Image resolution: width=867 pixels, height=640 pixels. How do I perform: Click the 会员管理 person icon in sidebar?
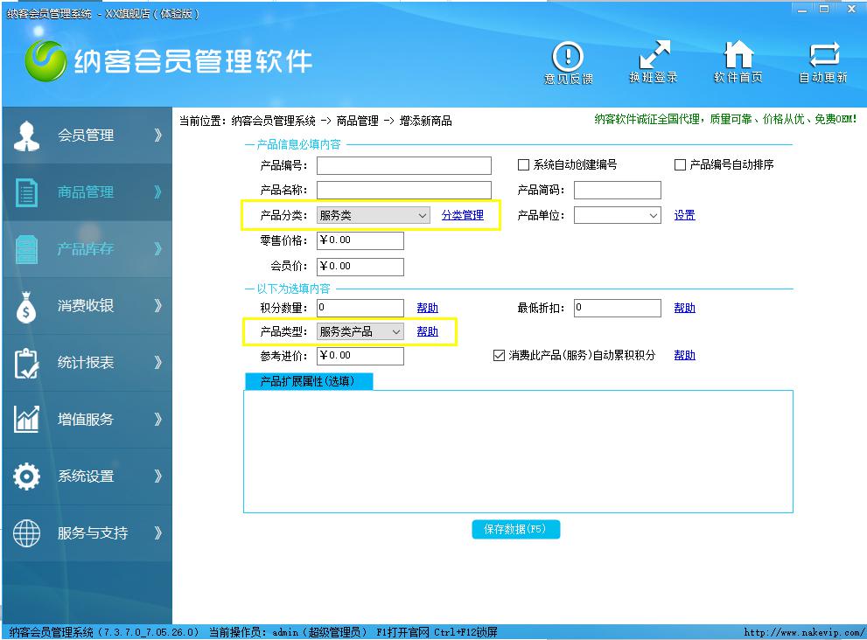27,136
